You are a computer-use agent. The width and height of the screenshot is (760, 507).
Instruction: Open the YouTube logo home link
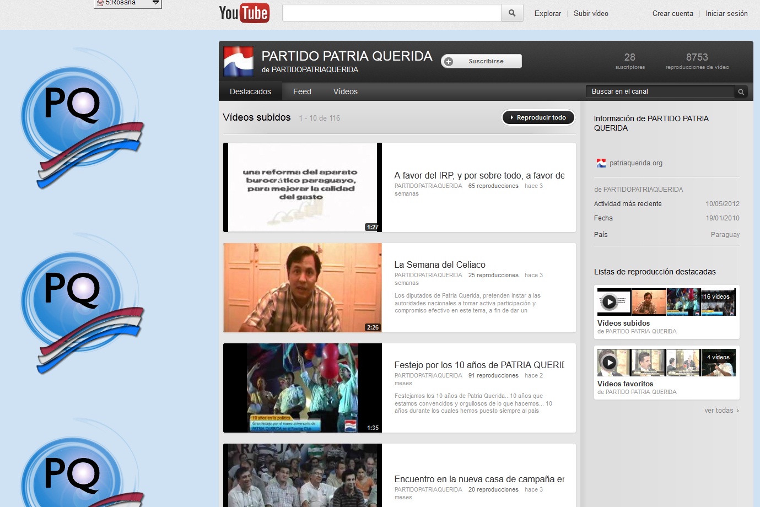244,13
